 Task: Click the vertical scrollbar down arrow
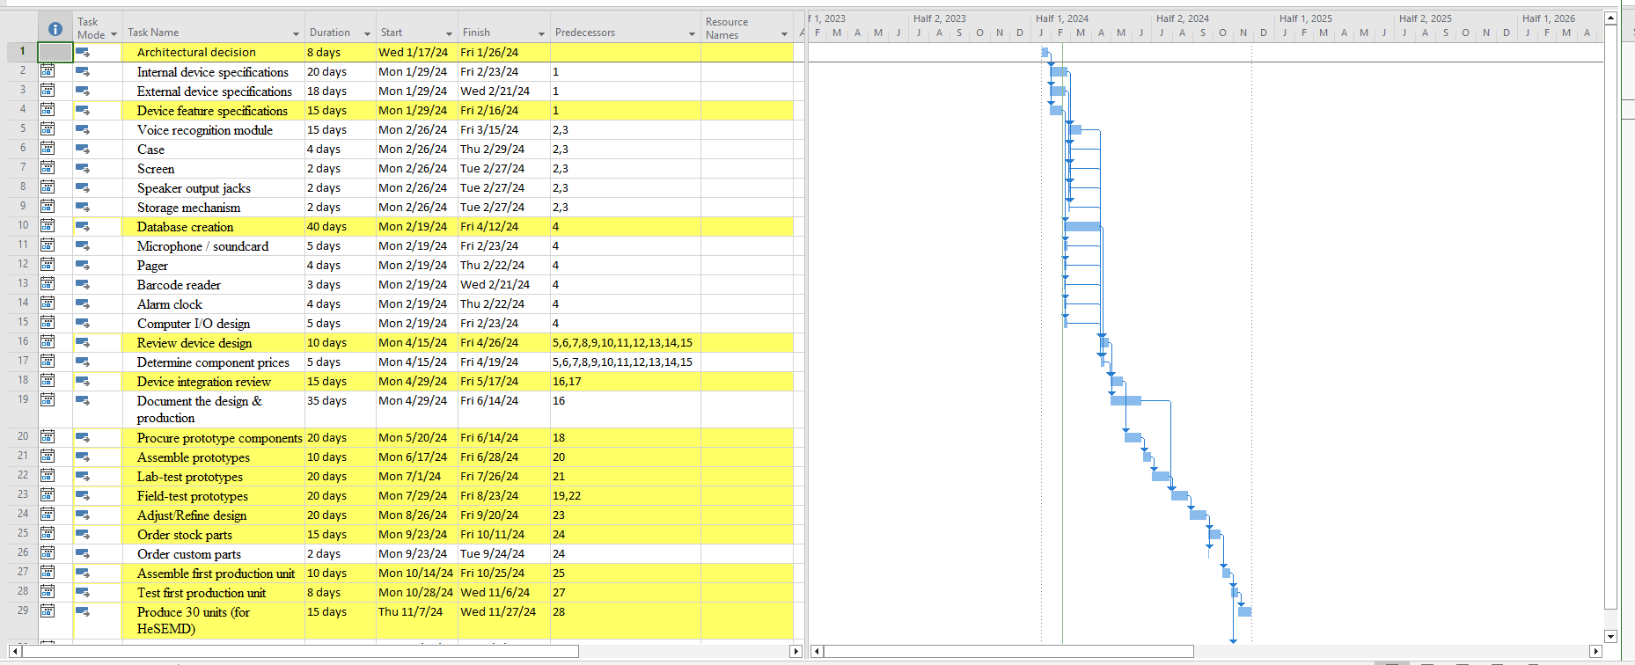click(1611, 637)
